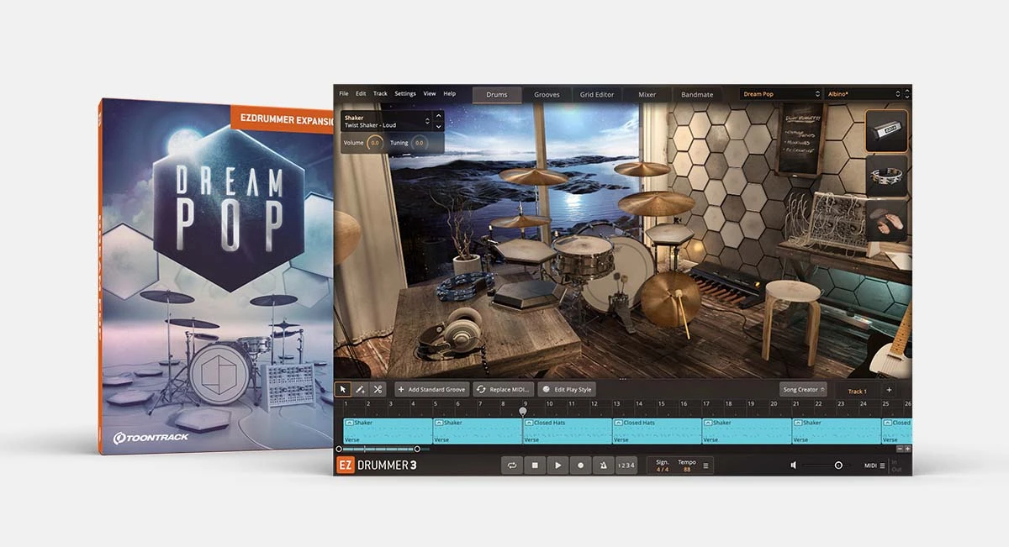Switch to the Bandmate tab
Screen dimensions: 1009x547
[x=697, y=94]
